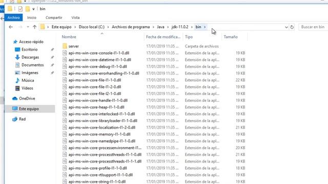Screen dimensions: 328x184
Task: Click dll icon of api-ms-win-core-memory-l1-1-0.dll
Action: pyautogui.click(x=65, y=134)
